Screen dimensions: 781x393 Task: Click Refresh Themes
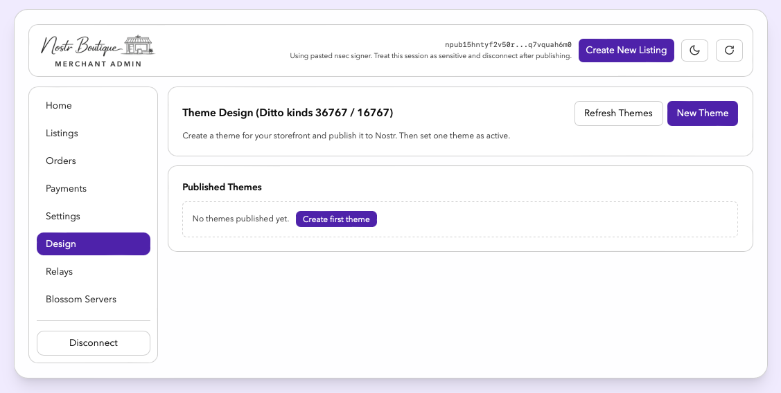(618, 113)
